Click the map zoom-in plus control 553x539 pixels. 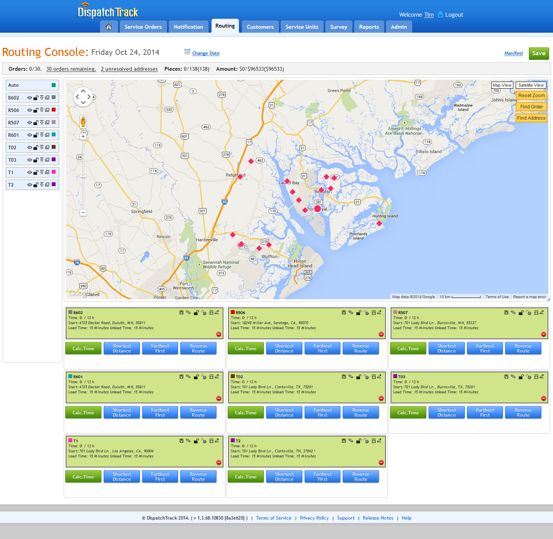(x=83, y=136)
